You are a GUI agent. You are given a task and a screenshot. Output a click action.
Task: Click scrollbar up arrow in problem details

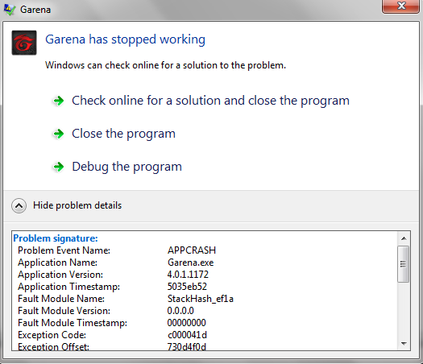click(x=404, y=238)
